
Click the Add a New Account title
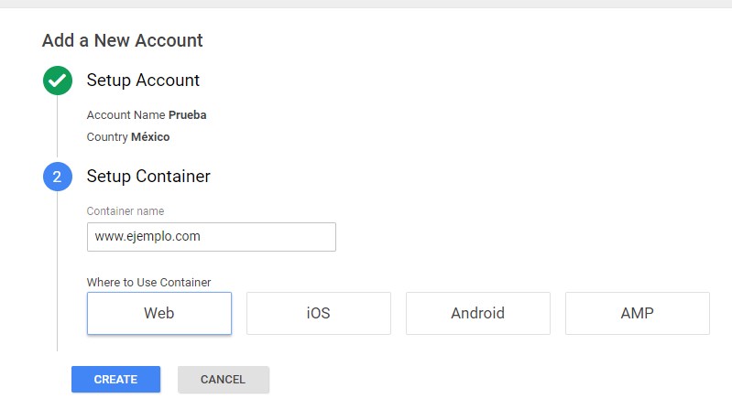tap(123, 40)
